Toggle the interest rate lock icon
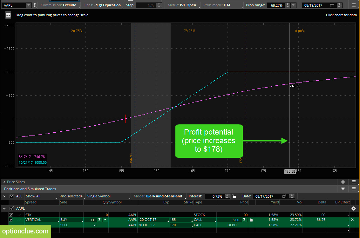The height and width of the screenshot is (238, 360). (234, 196)
